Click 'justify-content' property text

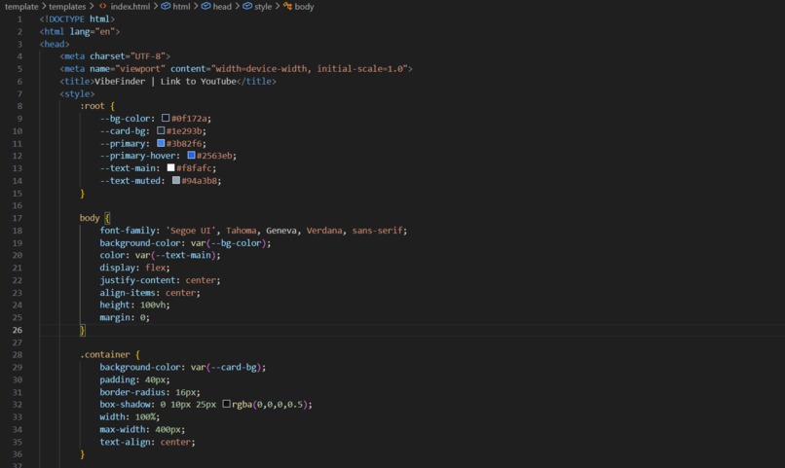click(x=137, y=280)
